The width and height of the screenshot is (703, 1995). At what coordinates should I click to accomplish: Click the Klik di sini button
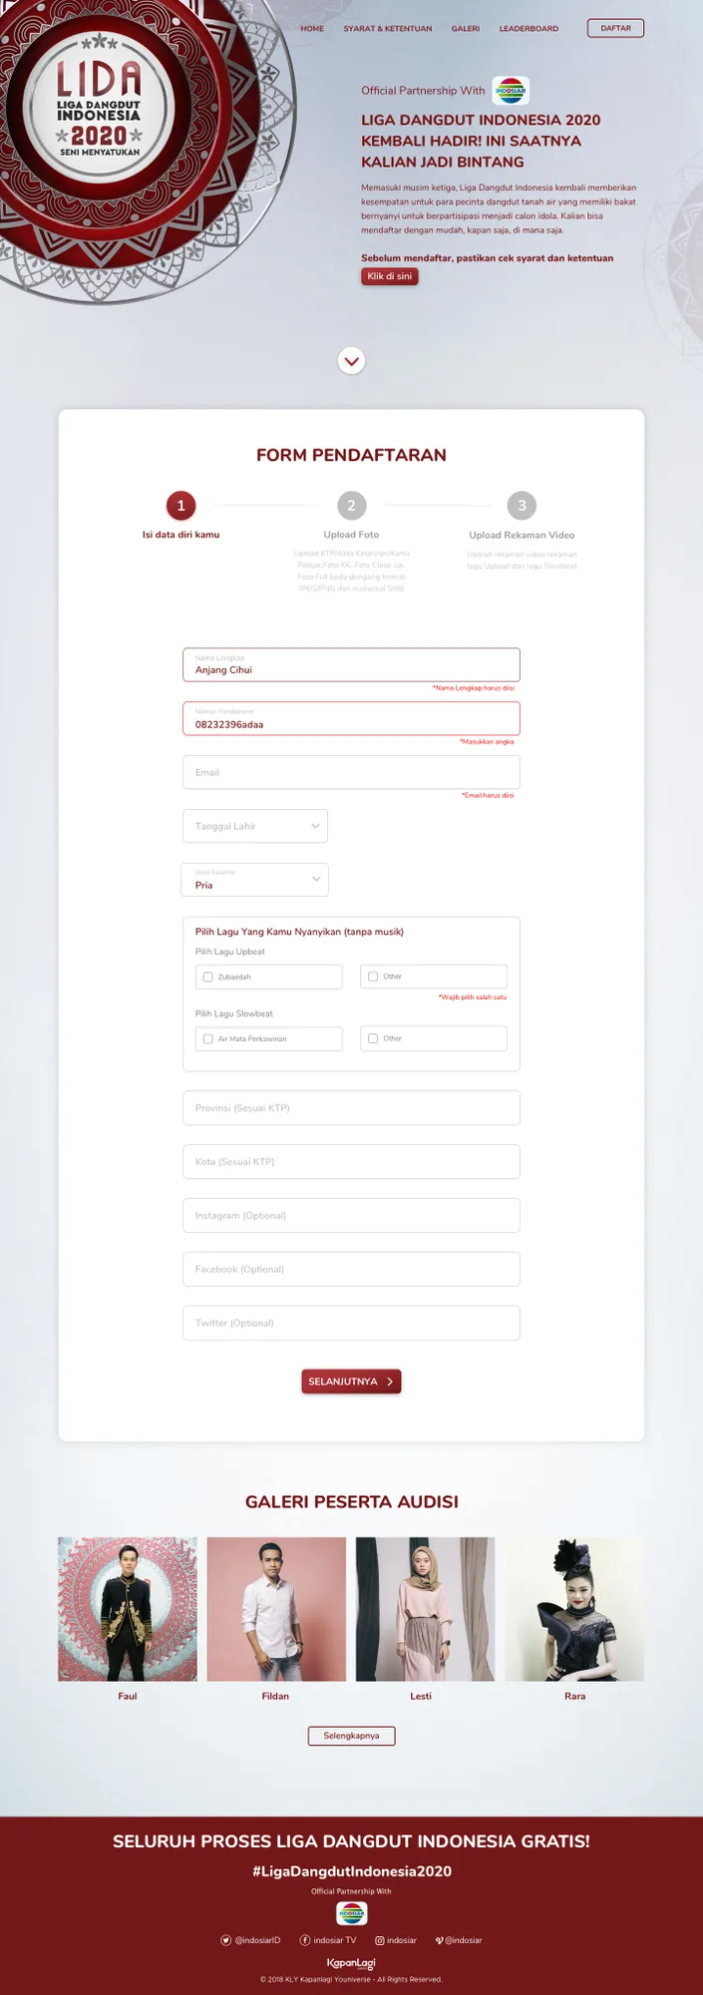(x=390, y=276)
